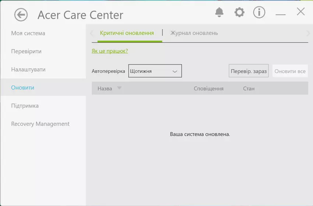Image resolution: width=313 pixels, height=206 pixels.
Task: Click the Оновити все button
Action: coord(290,71)
